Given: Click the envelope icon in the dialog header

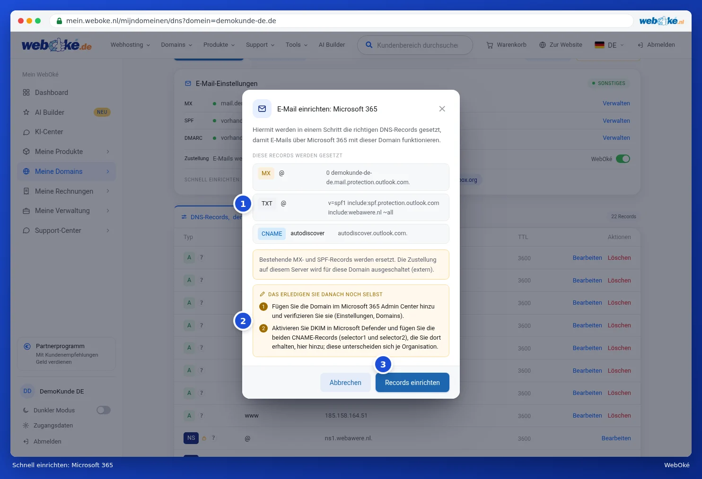Looking at the screenshot, I should point(262,109).
